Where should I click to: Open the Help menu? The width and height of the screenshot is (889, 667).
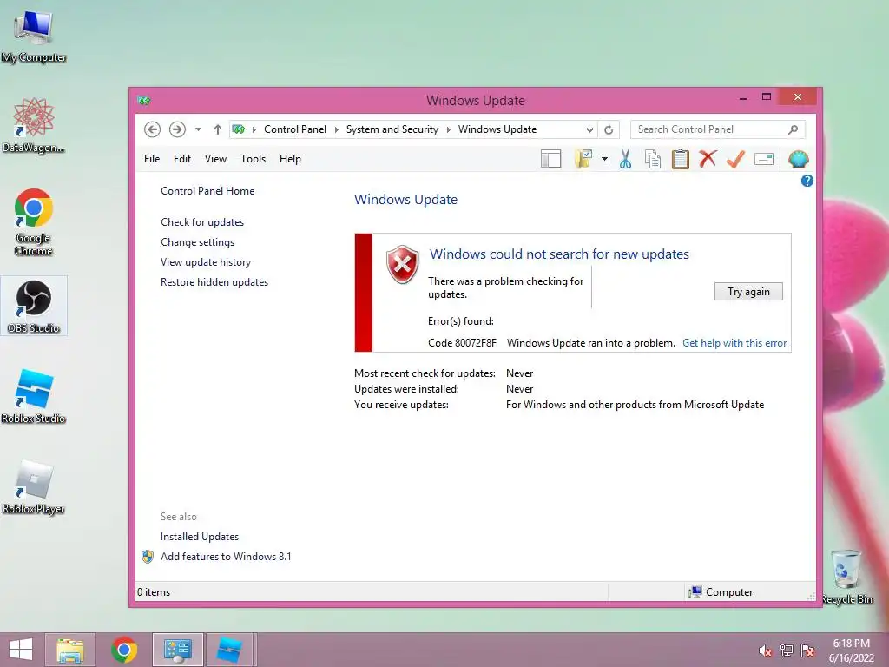[x=290, y=159]
